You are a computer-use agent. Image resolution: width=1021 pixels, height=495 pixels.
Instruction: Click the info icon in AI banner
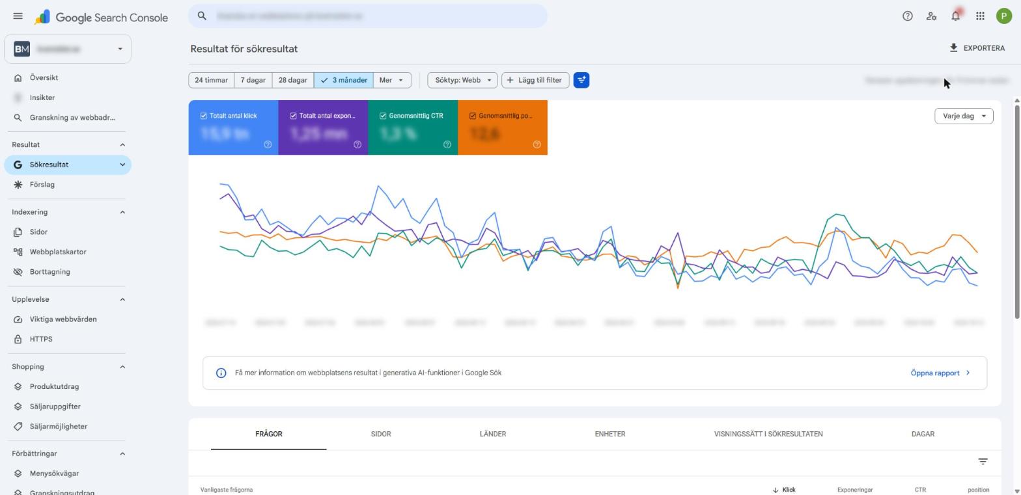221,373
